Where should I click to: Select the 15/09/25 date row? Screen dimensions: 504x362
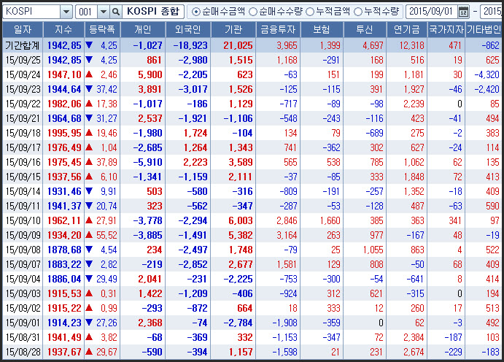coord(23,60)
